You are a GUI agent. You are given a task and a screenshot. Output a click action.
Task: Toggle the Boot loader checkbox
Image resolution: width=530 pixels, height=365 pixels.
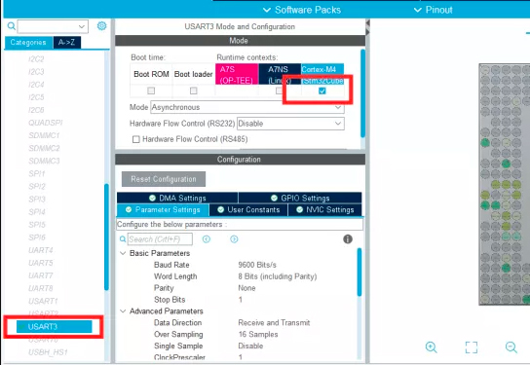pos(193,91)
